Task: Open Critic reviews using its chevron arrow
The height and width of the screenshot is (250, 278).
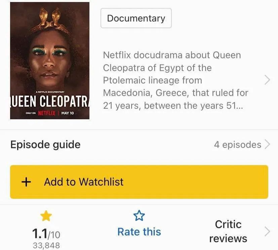Action: click(x=267, y=231)
